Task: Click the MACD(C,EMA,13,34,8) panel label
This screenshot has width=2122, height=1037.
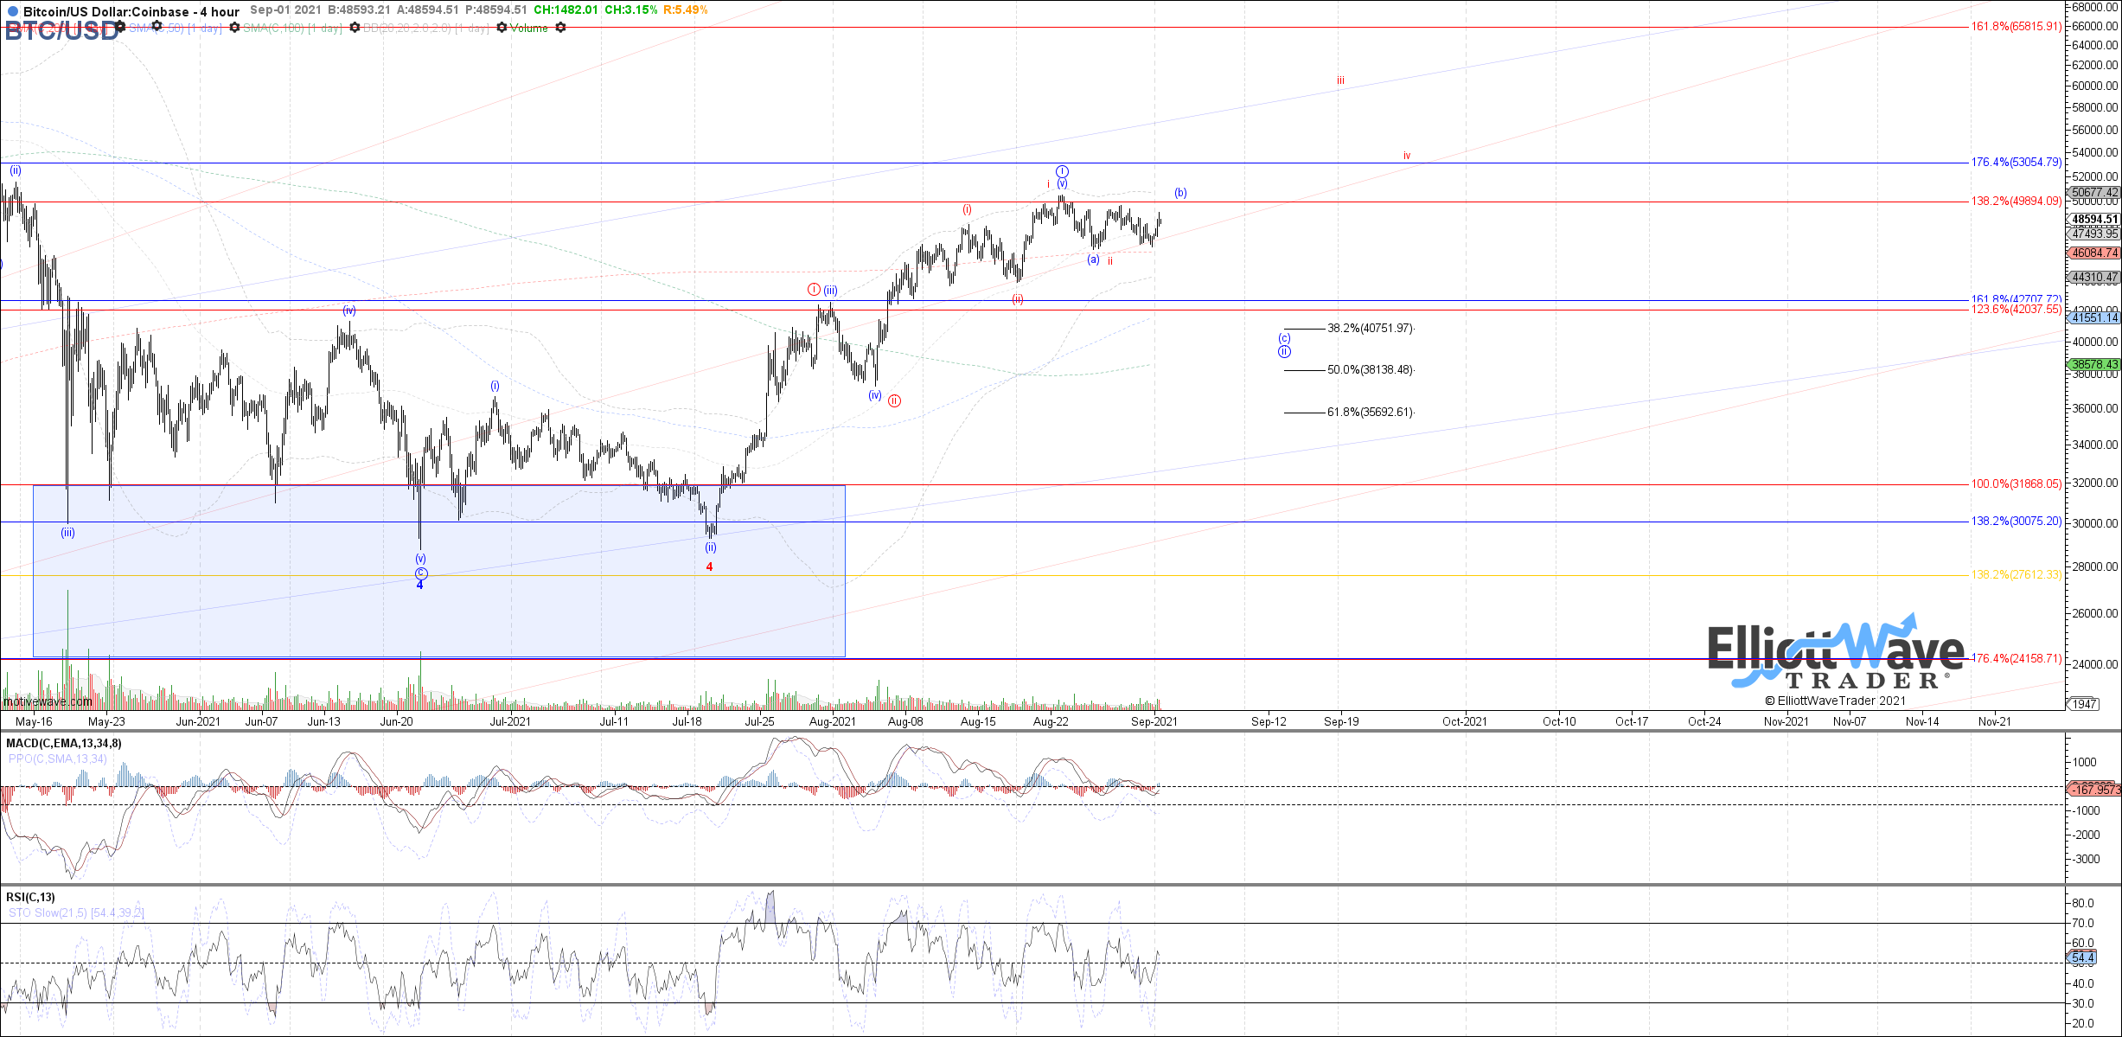Action: pyautogui.click(x=64, y=743)
